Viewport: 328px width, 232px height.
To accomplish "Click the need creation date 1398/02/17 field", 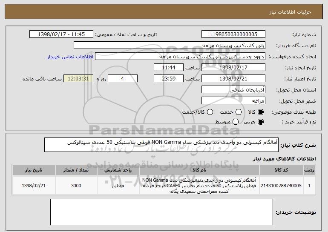I will (233, 68).
